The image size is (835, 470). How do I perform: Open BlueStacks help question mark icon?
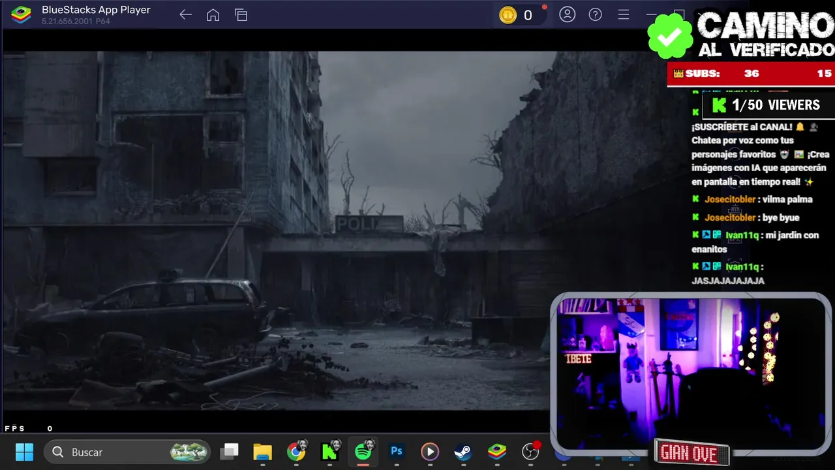coord(596,14)
